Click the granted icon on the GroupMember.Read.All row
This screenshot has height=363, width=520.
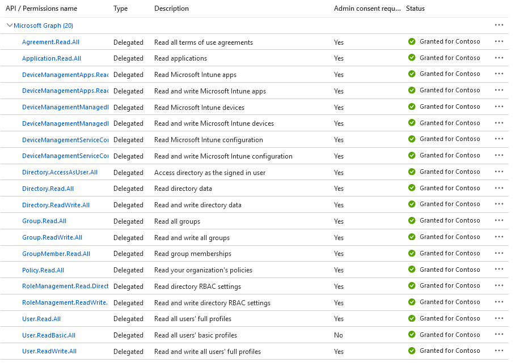pos(412,253)
